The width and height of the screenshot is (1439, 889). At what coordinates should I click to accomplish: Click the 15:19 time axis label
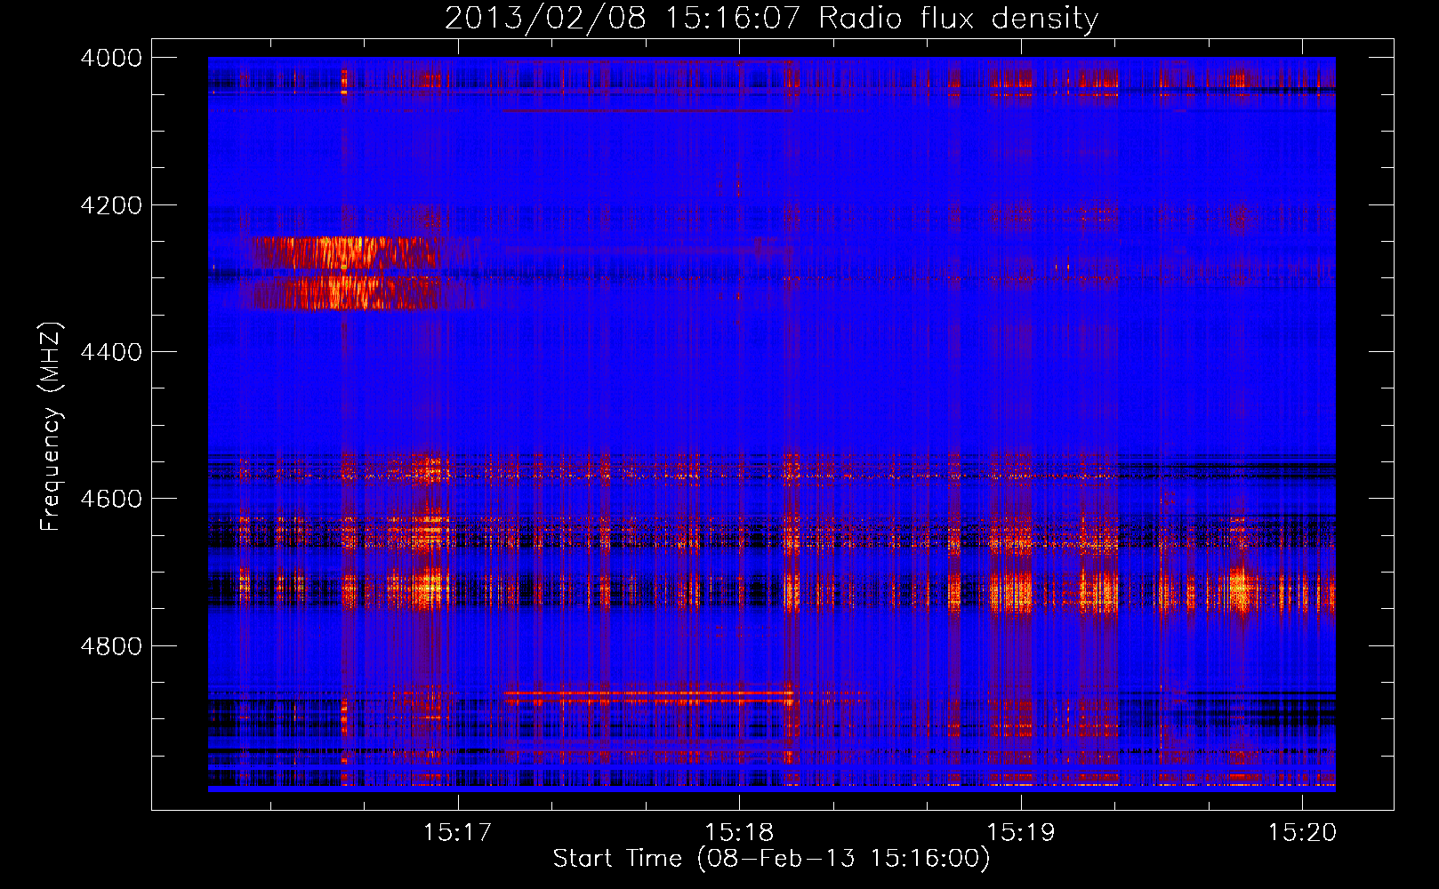(x=1021, y=833)
